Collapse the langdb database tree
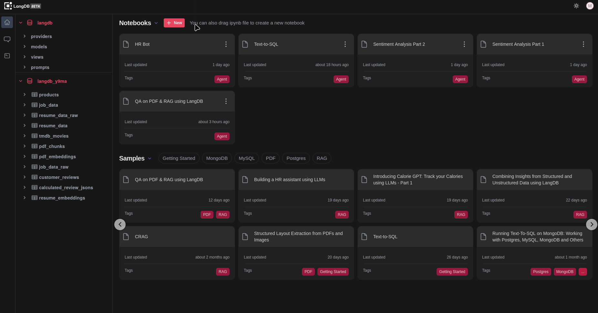Viewport: 598px width, 313px height. coord(21,23)
